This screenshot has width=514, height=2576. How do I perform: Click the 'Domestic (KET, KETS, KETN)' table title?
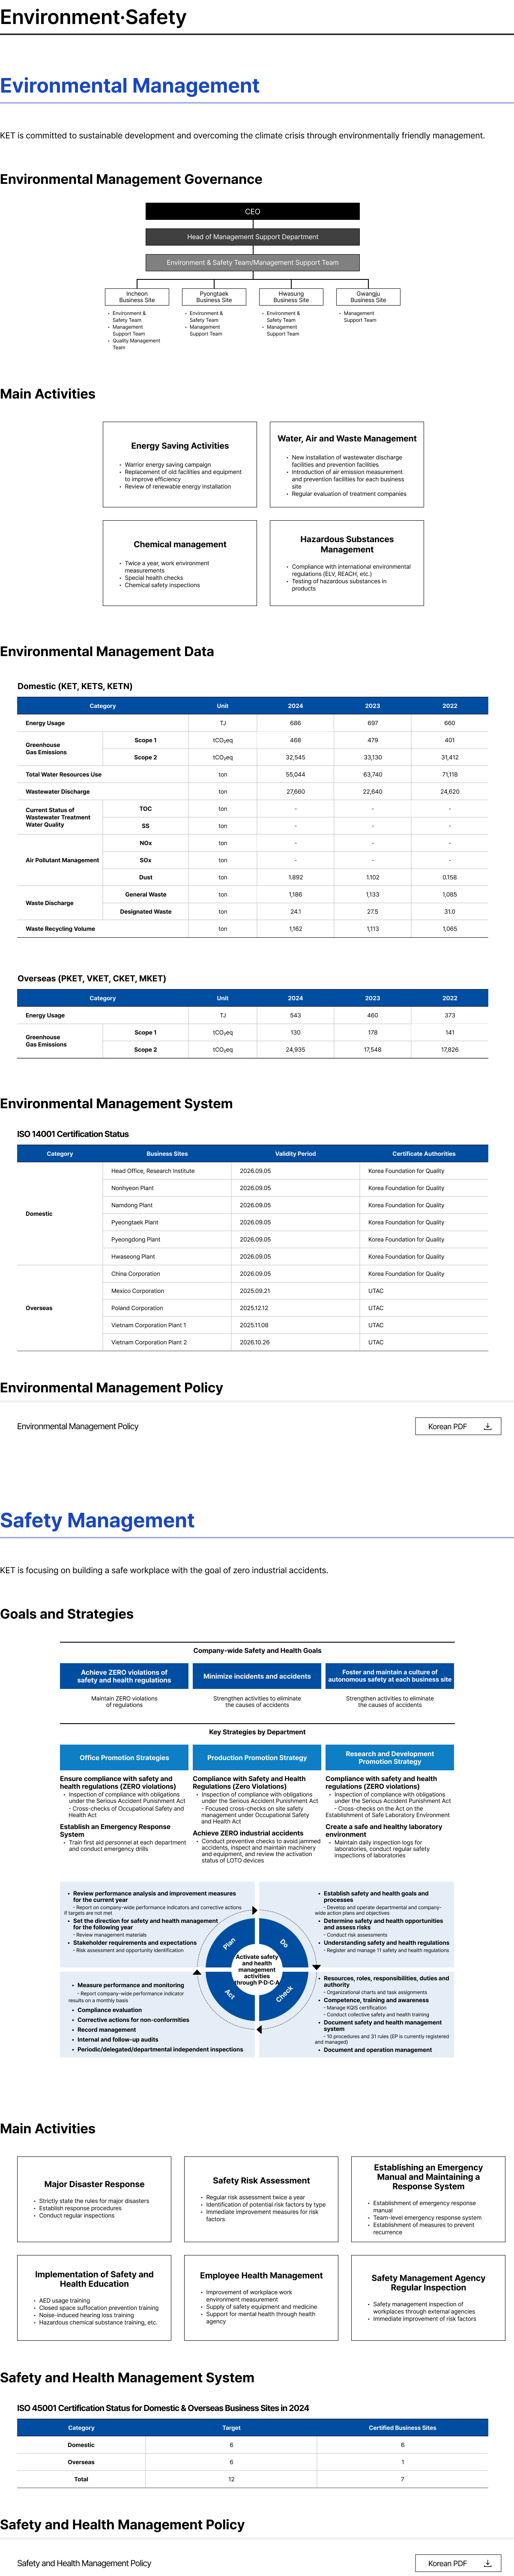coord(75,686)
